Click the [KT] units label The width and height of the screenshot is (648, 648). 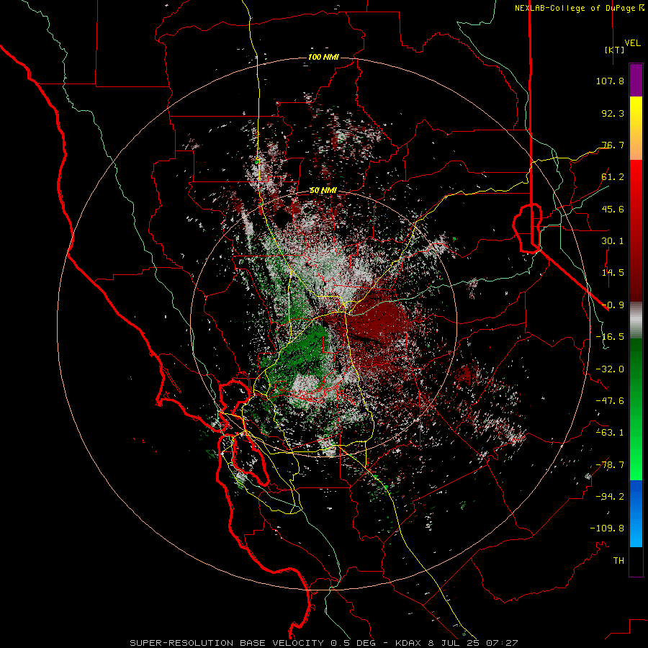click(615, 50)
